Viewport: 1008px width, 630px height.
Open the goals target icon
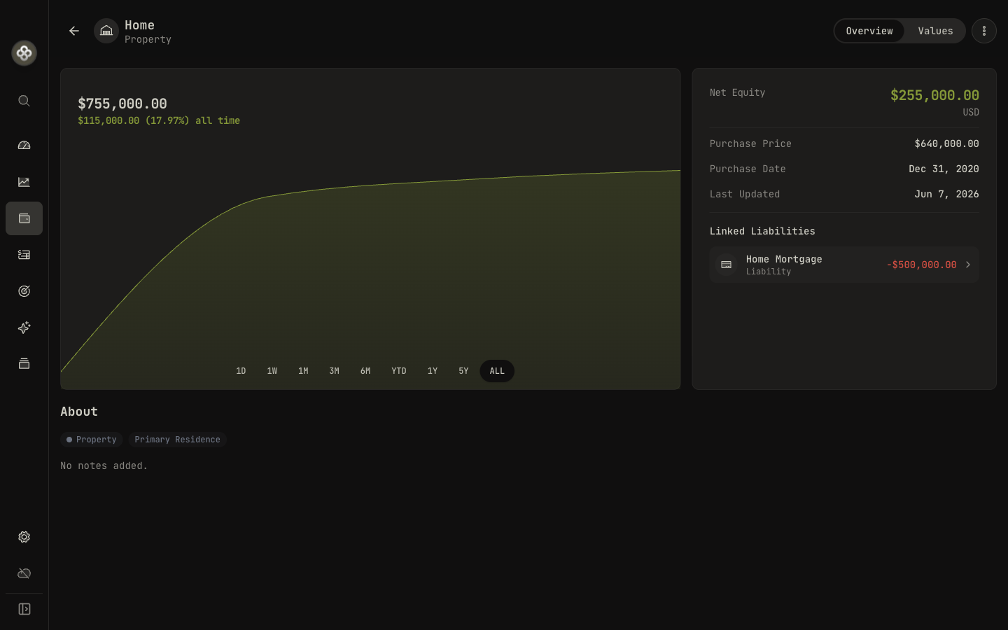pos(24,291)
